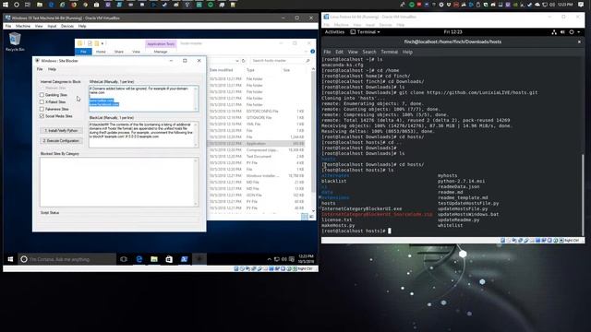This screenshot has height=332, width=591.
Task: Open the Site Blocker File menu
Action: (x=40, y=69)
